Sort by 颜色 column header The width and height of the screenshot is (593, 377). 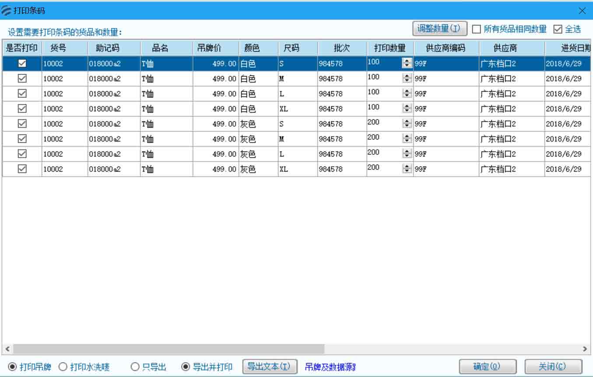[x=258, y=48]
